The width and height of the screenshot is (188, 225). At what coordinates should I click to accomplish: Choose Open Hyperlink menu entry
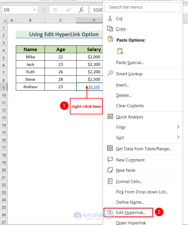coord(143,222)
